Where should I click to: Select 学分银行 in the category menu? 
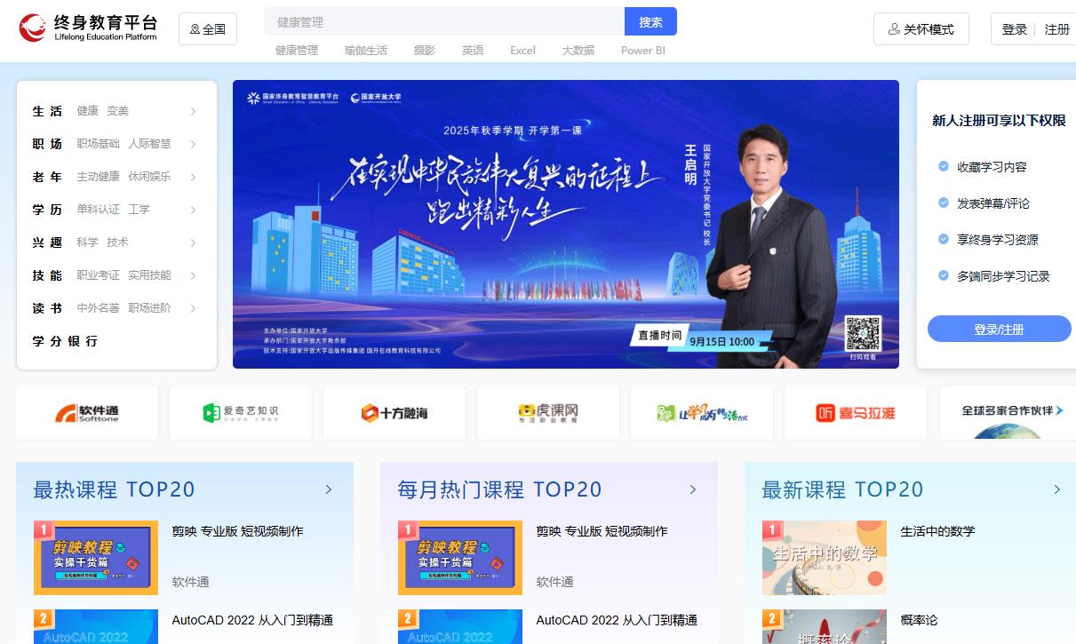[65, 341]
